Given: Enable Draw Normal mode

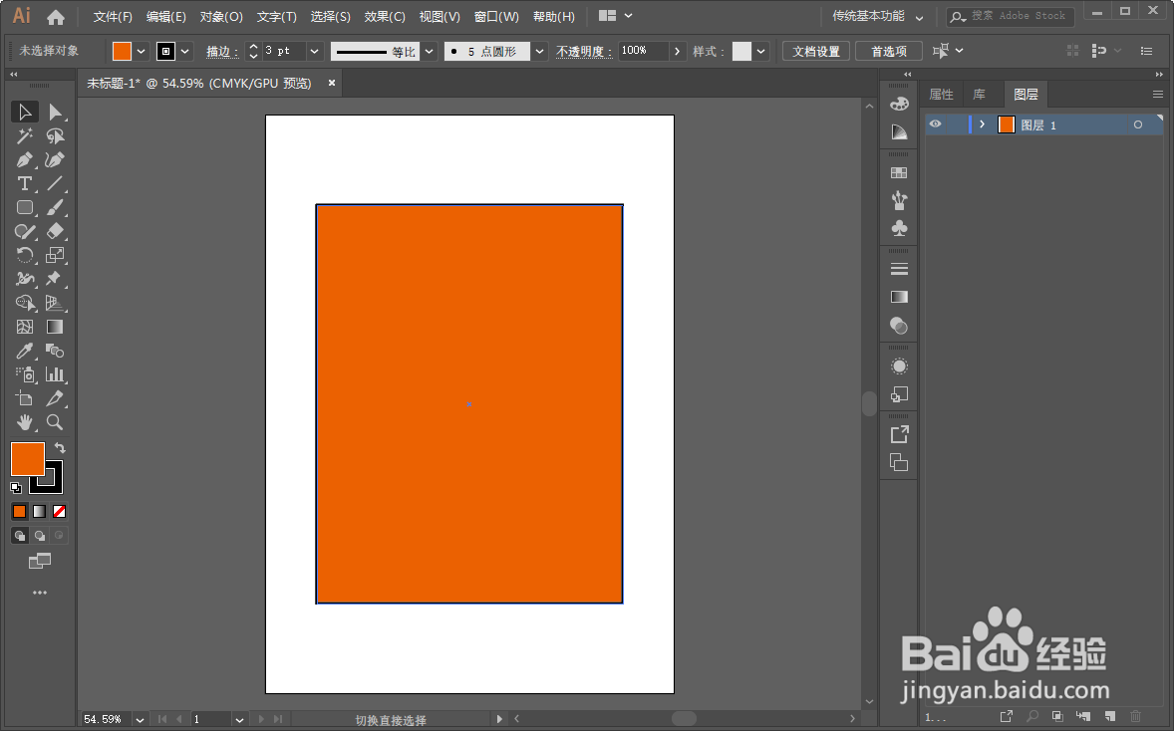Looking at the screenshot, I should [20, 536].
